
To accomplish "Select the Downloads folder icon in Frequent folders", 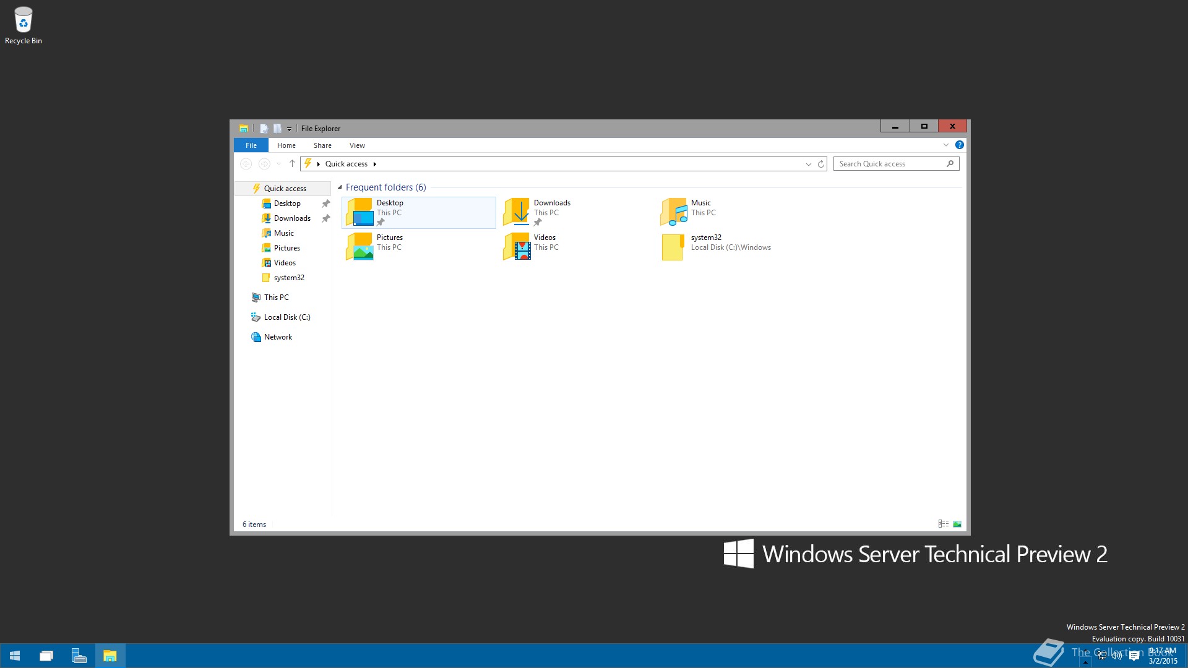I will pyautogui.click(x=517, y=212).
